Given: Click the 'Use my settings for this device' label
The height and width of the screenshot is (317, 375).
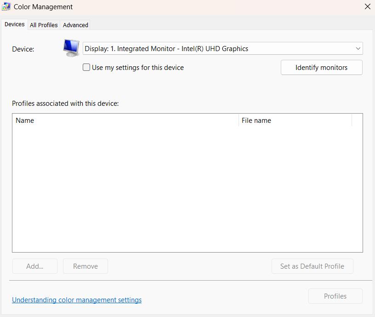Looking at the screenshot, I should tap(137, 68).
